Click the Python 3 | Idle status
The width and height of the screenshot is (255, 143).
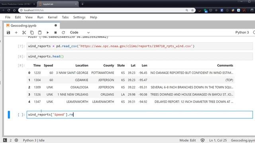click(33, 140)
